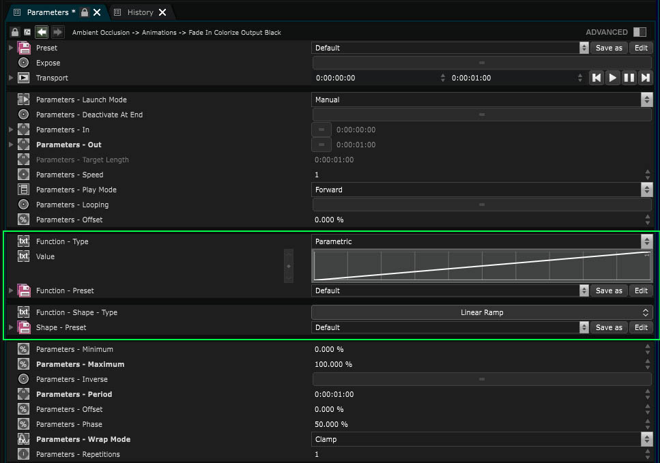Click the Transport row icon
The image size is (660, 463).
[x=24, y=78]
